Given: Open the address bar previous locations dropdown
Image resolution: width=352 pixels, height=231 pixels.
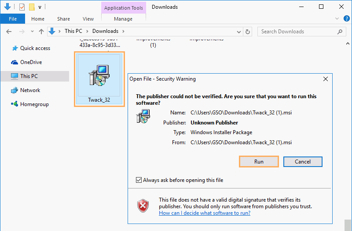Looking at the screenshot, I should (238, 32).
